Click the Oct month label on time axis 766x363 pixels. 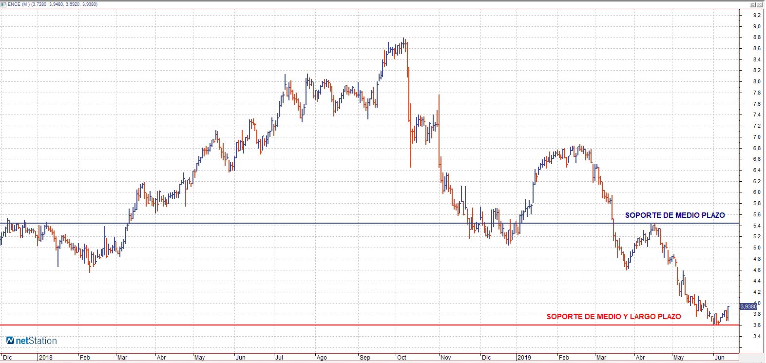click(x=402, y=357)
